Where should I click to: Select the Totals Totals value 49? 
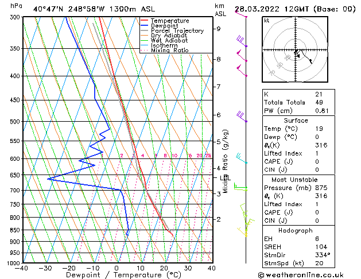[319, 102]
